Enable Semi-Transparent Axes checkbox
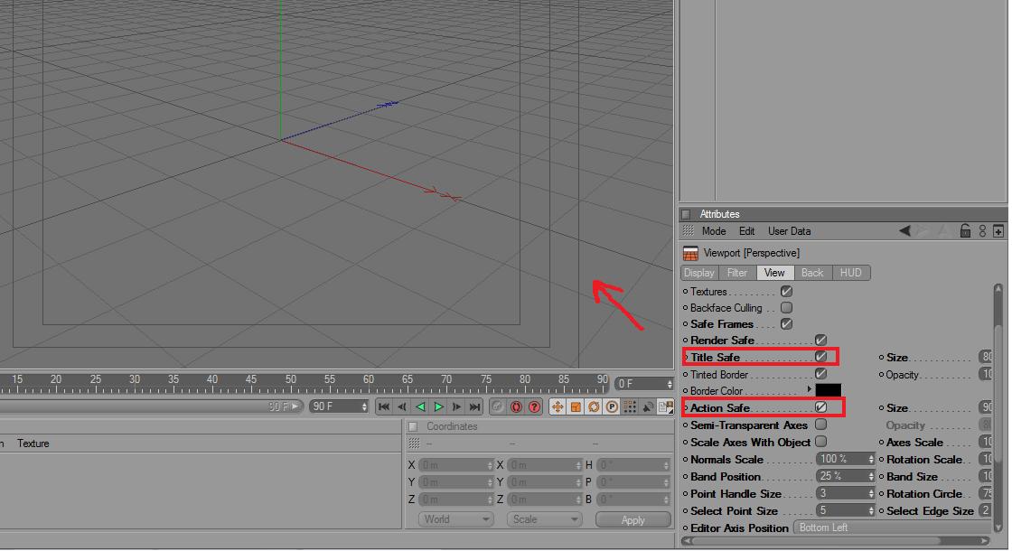Image resolution: width=1012 pixels, height=551 pixels. pos(821,425)
